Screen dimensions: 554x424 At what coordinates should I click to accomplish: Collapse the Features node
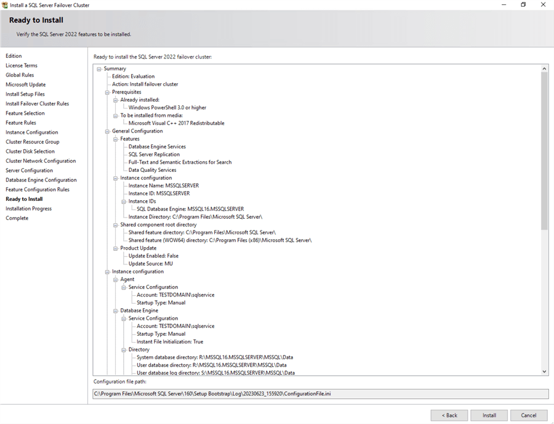click(115, 139)
